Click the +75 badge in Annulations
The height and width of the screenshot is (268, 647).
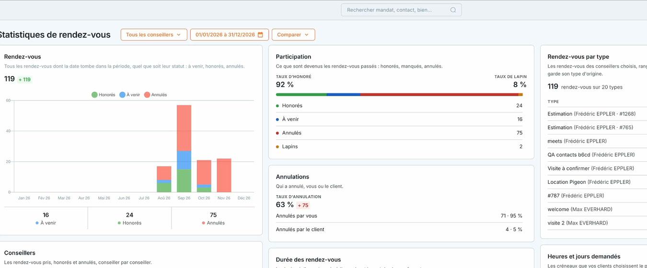tap(303, 205)
